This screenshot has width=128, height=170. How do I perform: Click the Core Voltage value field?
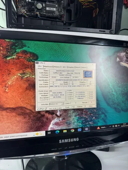click(x=75, y=77)
